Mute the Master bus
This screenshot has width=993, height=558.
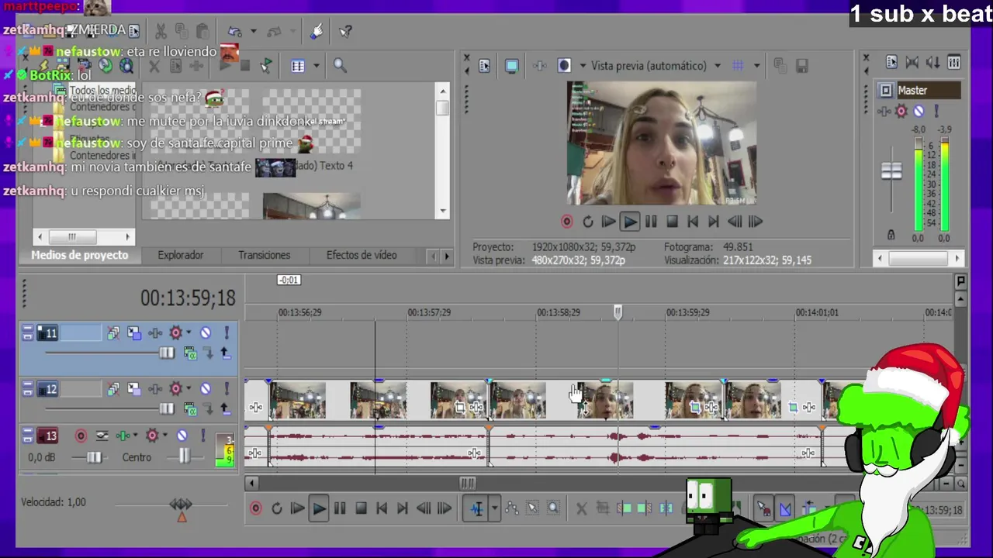click(x=919, y=112)
